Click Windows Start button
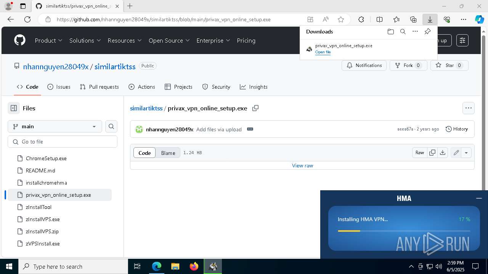The height and width of the screenshot is (274, 488). [9, 266]
